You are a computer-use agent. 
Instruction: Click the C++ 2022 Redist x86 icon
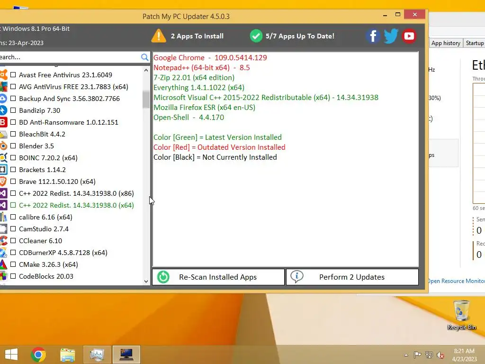click(x=3, y=193)
